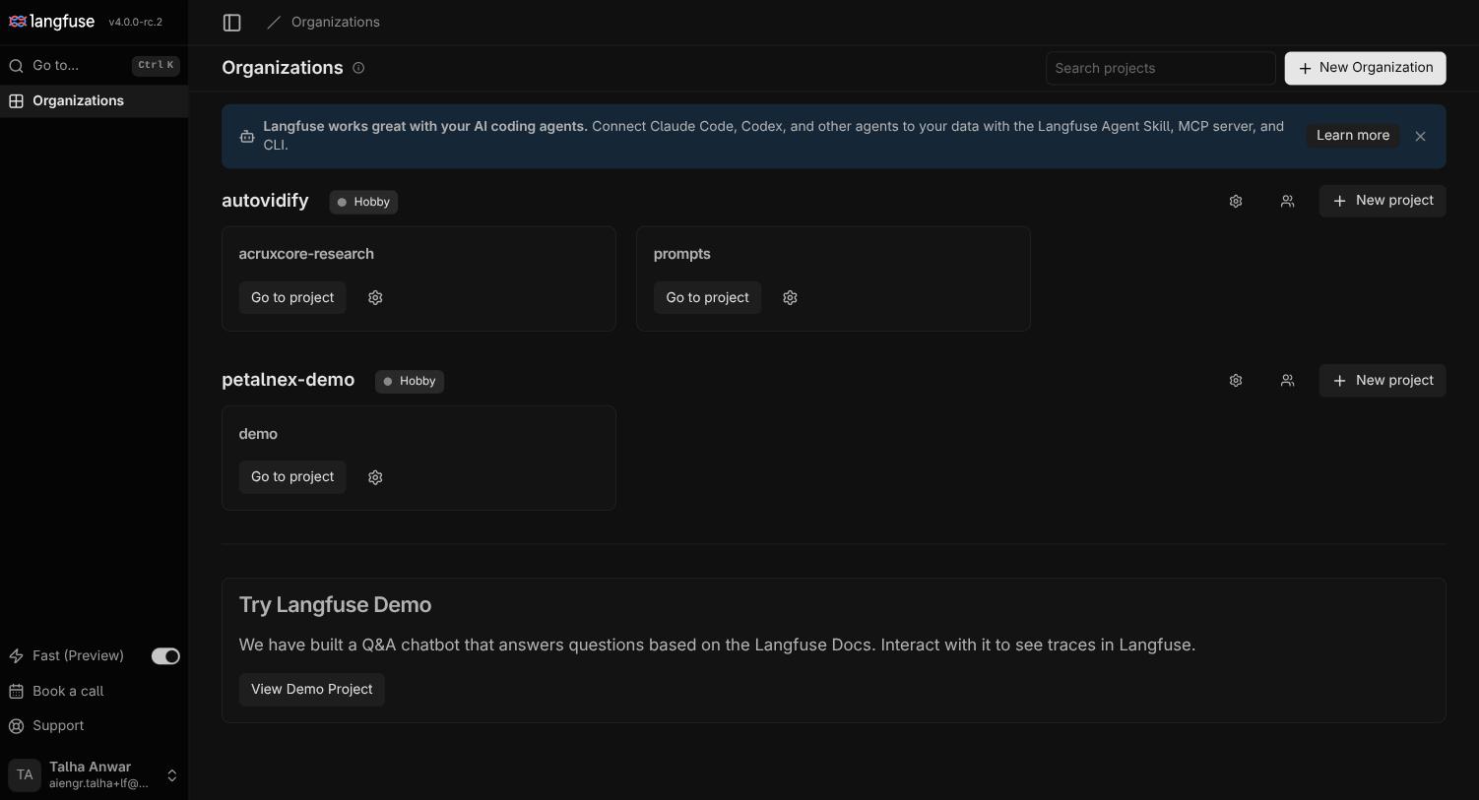The width and height of the screenshot is (1479, 800).
Task: Click the Organizations breadcrumb
Action: click(336, 22)
